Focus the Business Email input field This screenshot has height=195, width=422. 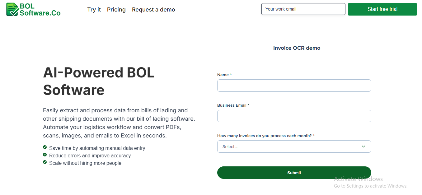[x=294, y=116]
